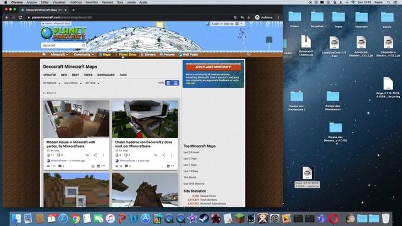Image resolution: width=402 pixels, height=226 pixels.
Task: Click Chalet moderno house thumbnail
Action: tap(145, 119)
